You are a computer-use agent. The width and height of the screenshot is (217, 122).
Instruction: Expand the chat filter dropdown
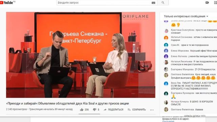[186, 16]
